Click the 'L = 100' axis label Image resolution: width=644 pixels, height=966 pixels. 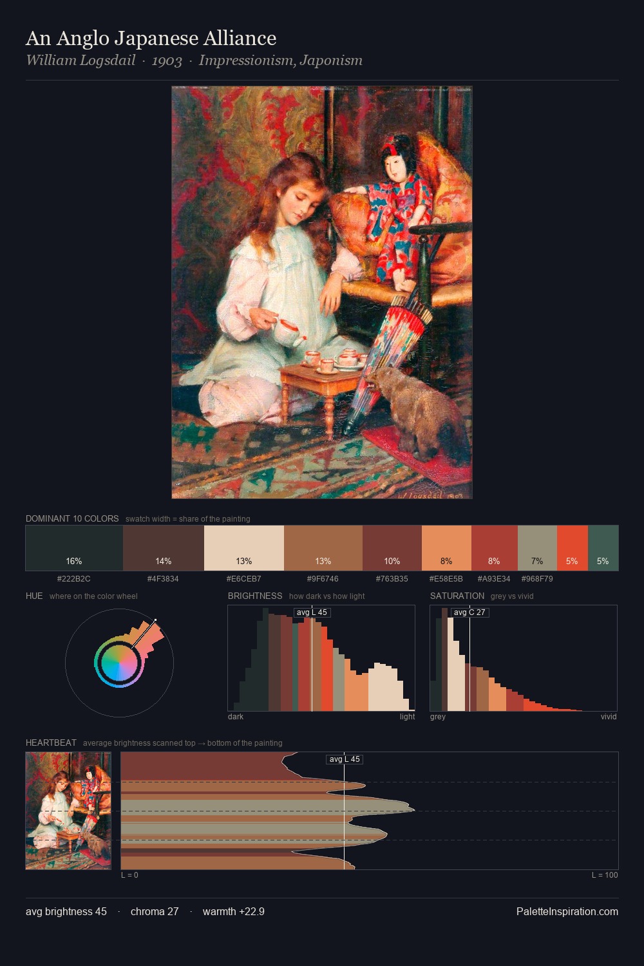click(605, 875)
